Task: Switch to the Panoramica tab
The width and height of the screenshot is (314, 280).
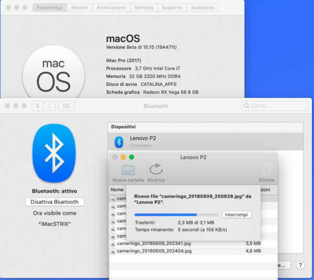Action: tap(50, 8)
